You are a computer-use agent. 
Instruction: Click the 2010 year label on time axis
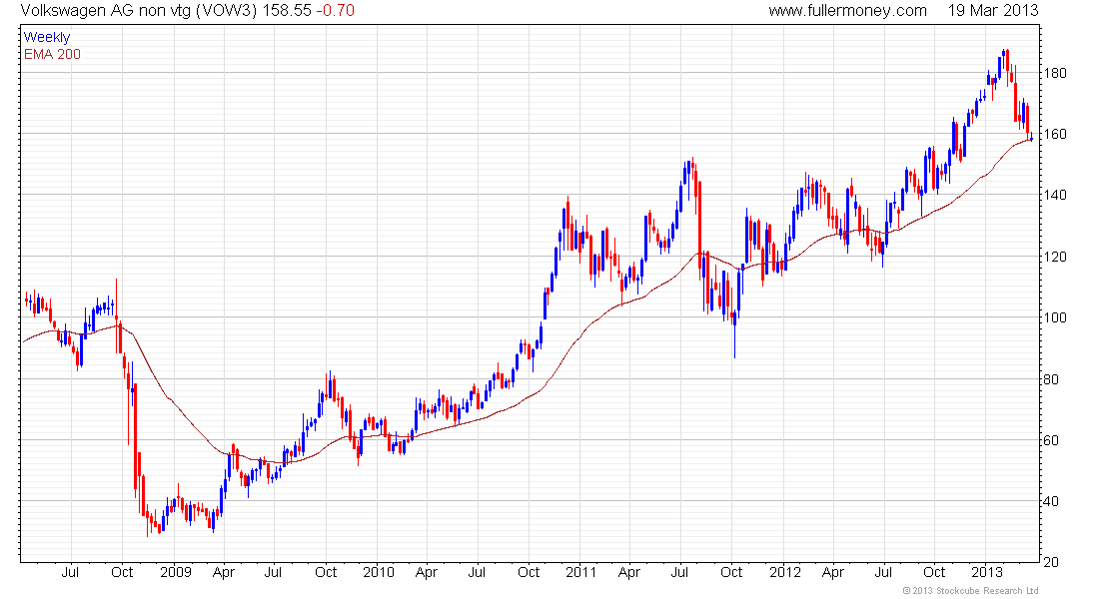(379, 572)
